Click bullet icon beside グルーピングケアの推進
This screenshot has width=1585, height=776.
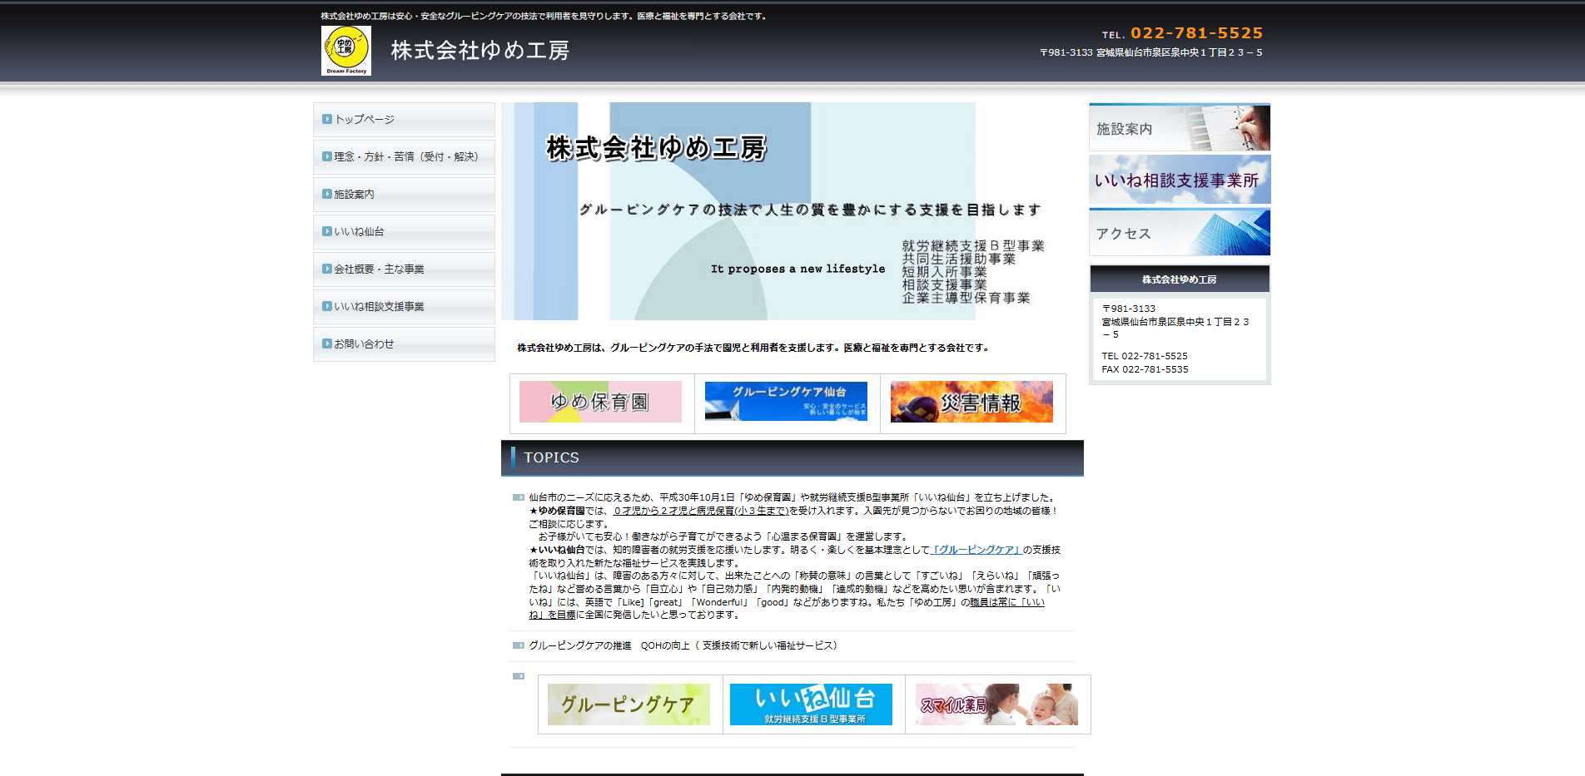(x=519, y=645)
